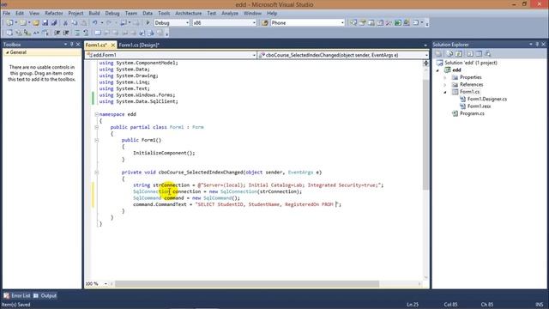Click the Paste toolbar icon
Screen dimensions: 549x309
pos(84,23)
